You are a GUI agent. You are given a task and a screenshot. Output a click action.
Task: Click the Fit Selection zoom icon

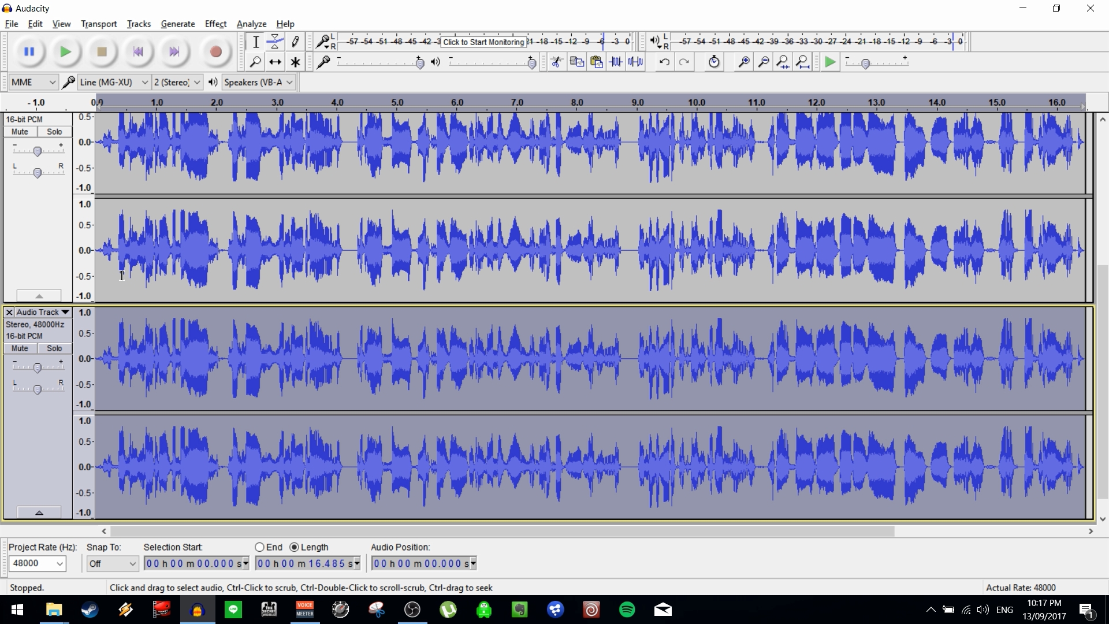(783, 62)
